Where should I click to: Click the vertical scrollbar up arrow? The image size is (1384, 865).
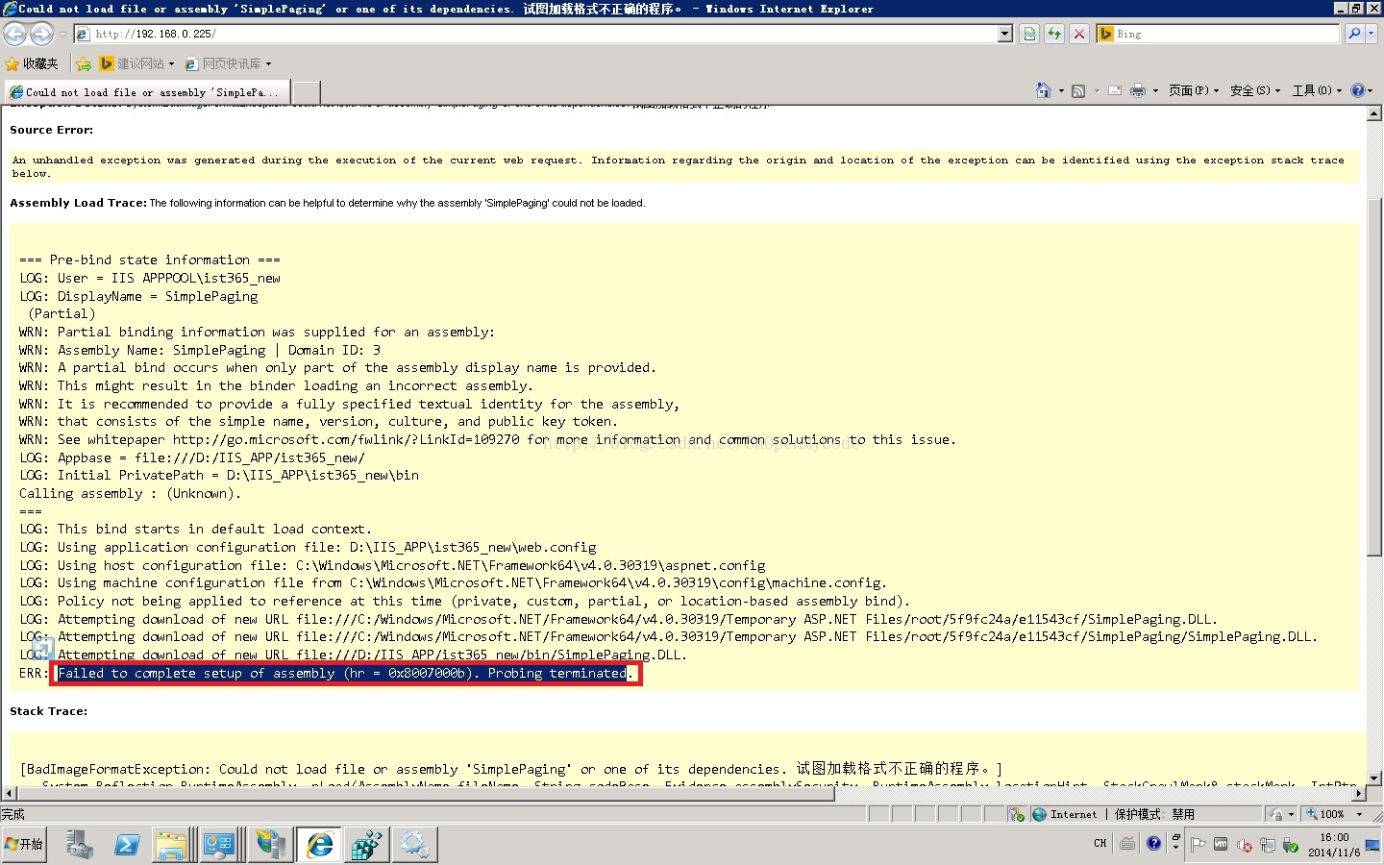pyautogui.click(x=1374, y=114)
